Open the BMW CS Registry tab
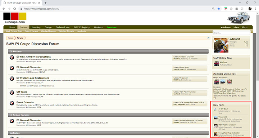Viewport: 259px width, 138px height. pyautogui.click(x=82, y=27)
